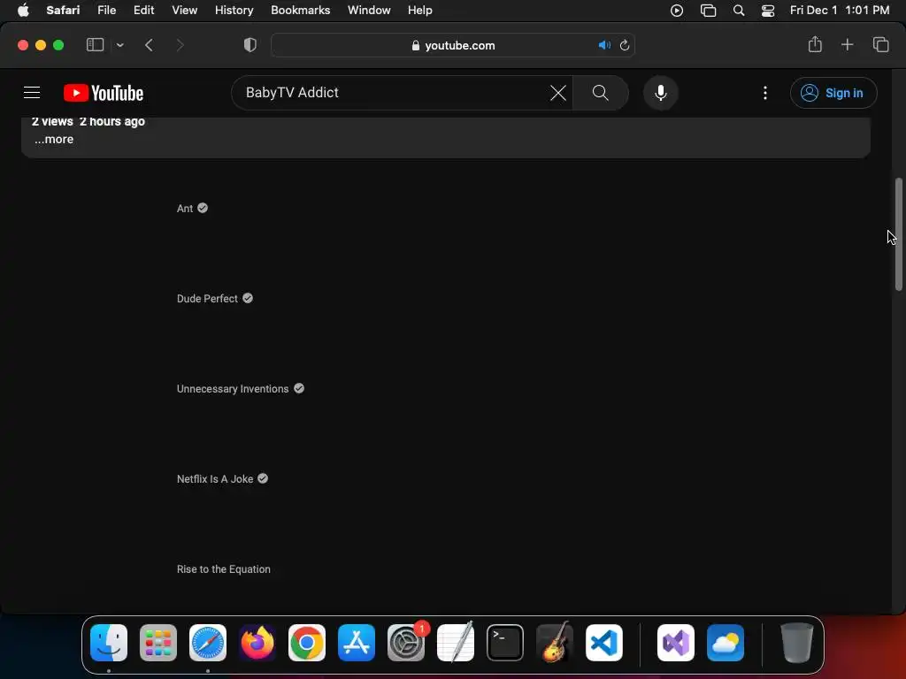Screen dimensions: 906x679
Task: Open the Safari share sheet
Action: (815, 44)
